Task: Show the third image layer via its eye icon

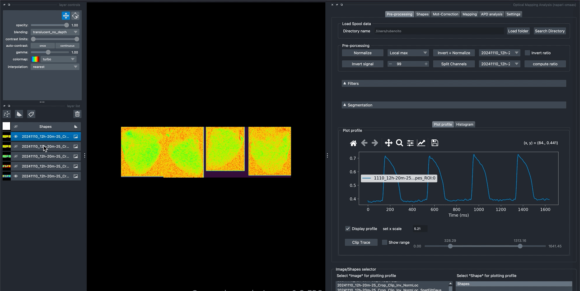Action: point(16,156)
